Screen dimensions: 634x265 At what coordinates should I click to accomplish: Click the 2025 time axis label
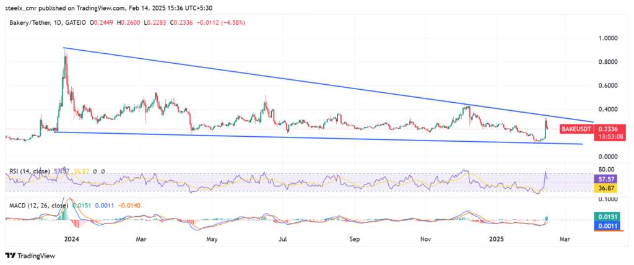click(x=496, y=240)
